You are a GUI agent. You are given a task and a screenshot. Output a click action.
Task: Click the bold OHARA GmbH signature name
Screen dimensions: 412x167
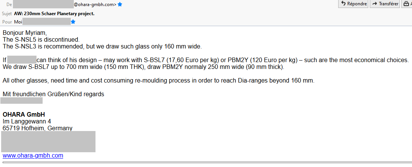[24, 114]
